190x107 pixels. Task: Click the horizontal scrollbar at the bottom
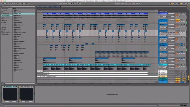80,105
